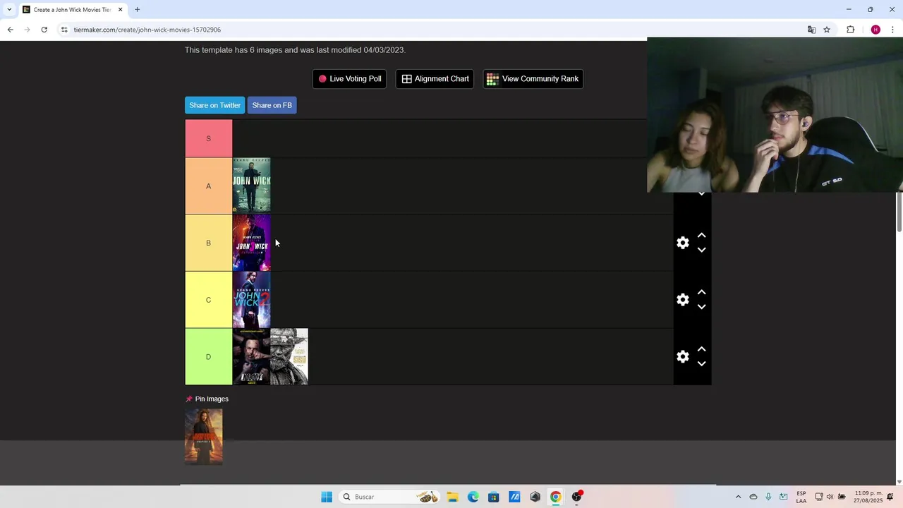This screenshot has height=508, width=903.
Task: Click the microphone tray icon
Action: click(x=768, y=497)
